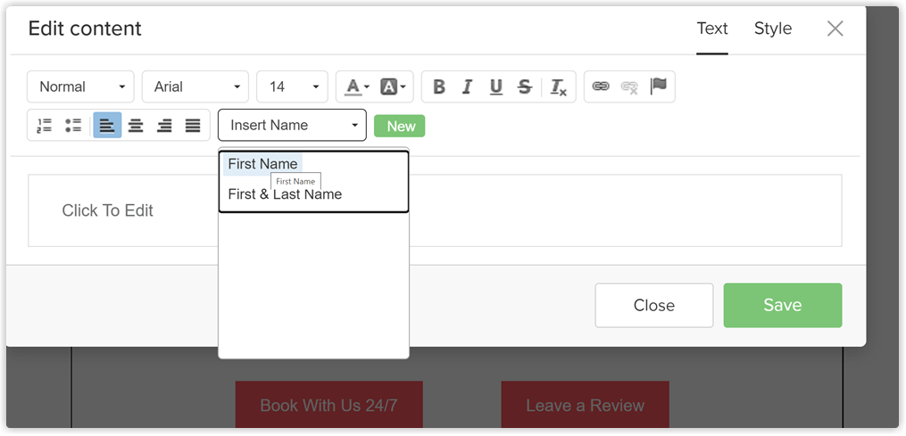
Task: Toggle bold formatting
Action: (x=439, y=87)
